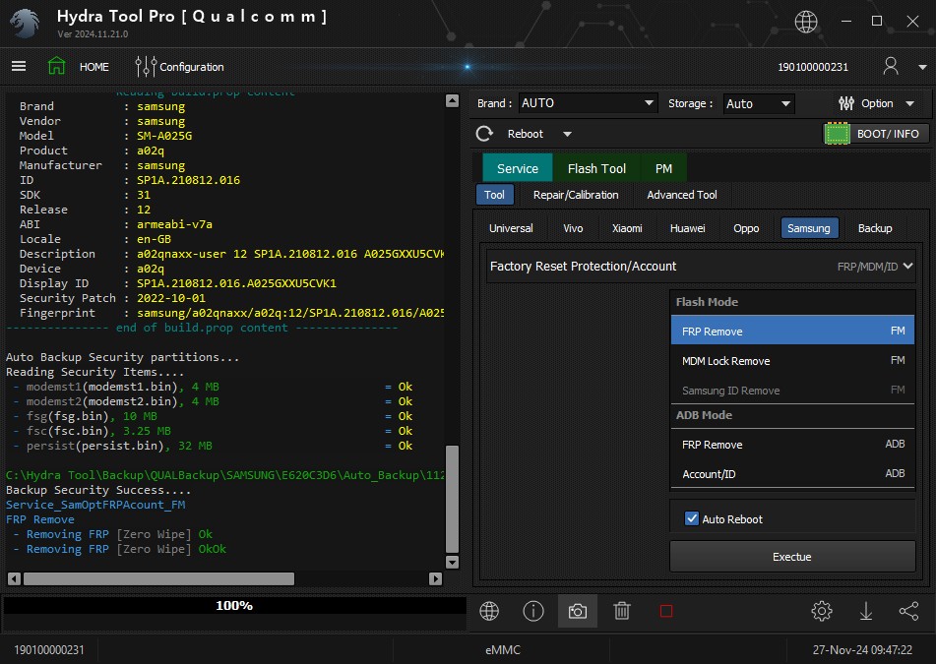Open the Samsung brand tab
Screen dimensions: 936x664
click(809, 228)
